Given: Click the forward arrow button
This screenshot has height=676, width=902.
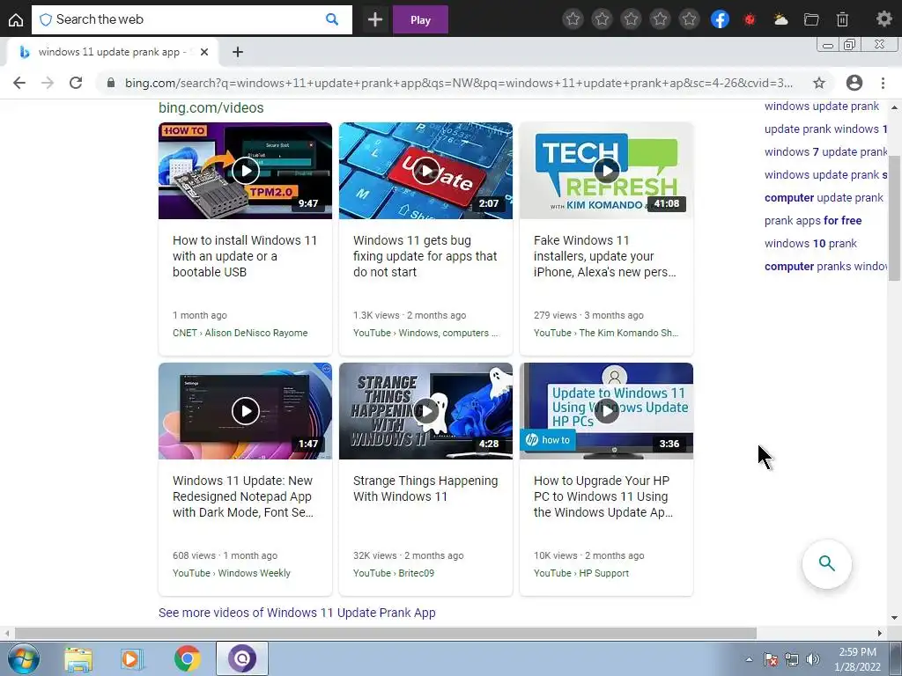Looking at the screenshot, I should (48, 83).
